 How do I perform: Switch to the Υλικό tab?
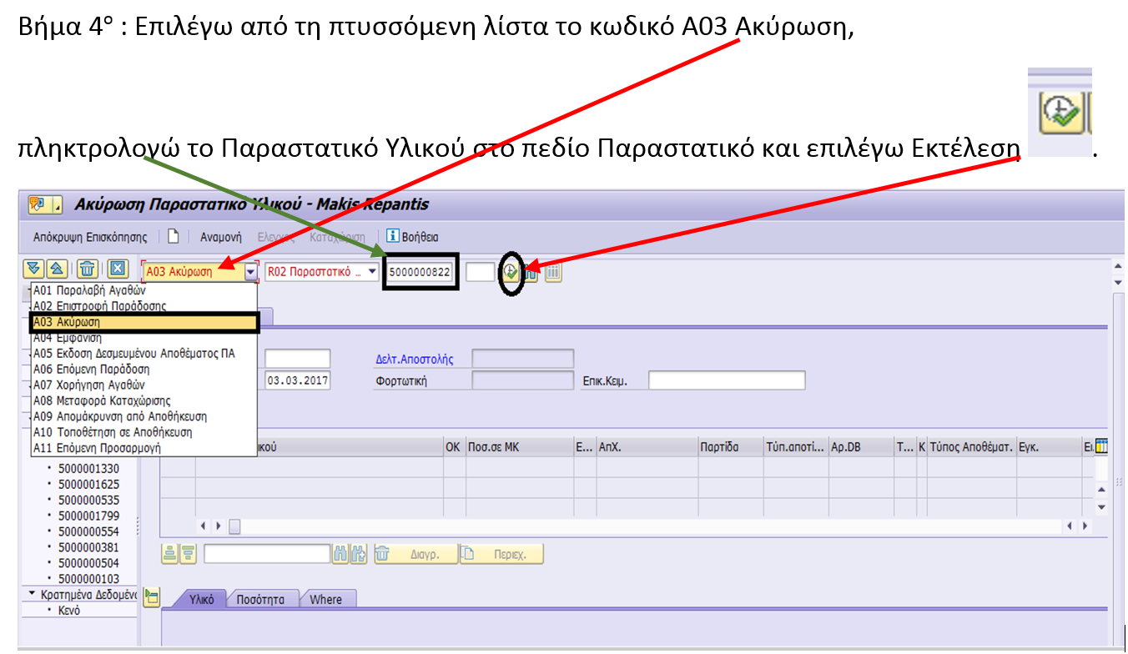coord(201,599)
